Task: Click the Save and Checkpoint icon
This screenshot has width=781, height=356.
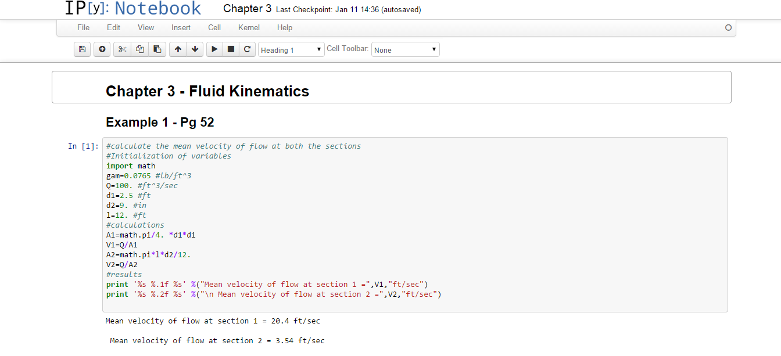Action: point(83,49)
